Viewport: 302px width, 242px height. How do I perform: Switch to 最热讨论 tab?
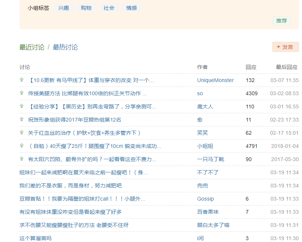point(65,47)
